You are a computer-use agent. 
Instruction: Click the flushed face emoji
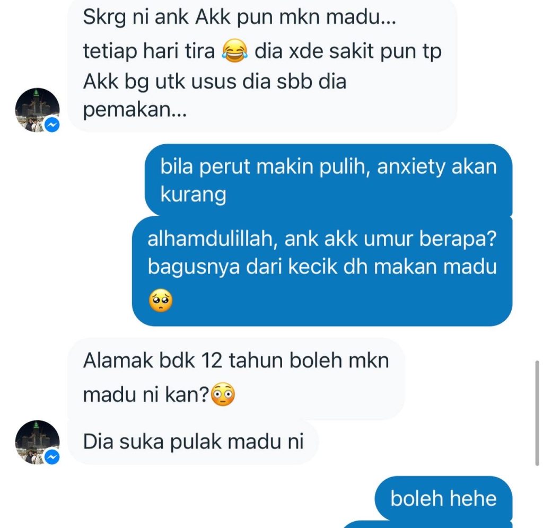click(223, 395)
